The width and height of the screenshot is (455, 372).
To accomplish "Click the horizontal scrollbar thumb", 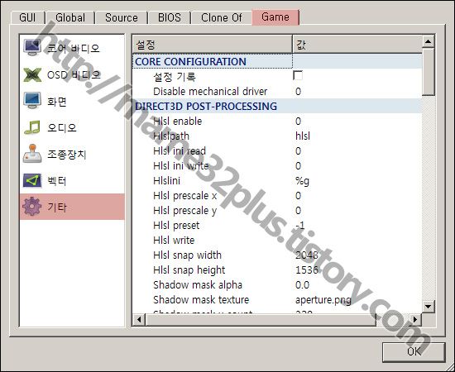I will coord(261,320).
